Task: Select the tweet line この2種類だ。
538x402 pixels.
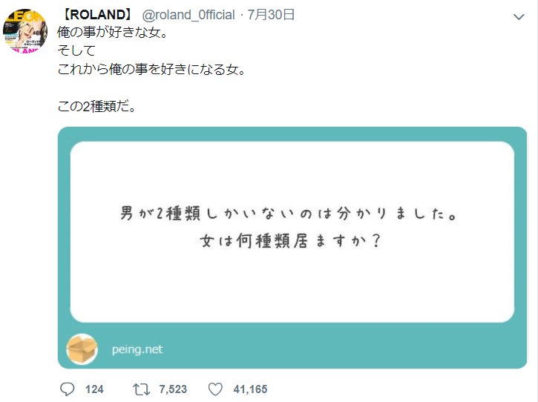Action: (x=97, y=106)
